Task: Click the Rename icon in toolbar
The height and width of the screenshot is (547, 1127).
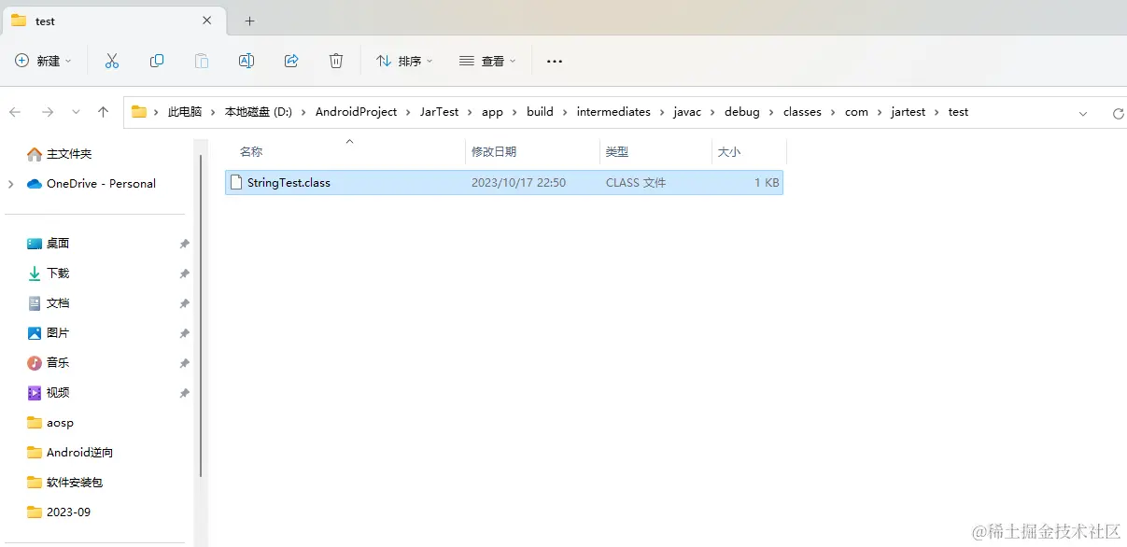Action: tap(247, 61)
